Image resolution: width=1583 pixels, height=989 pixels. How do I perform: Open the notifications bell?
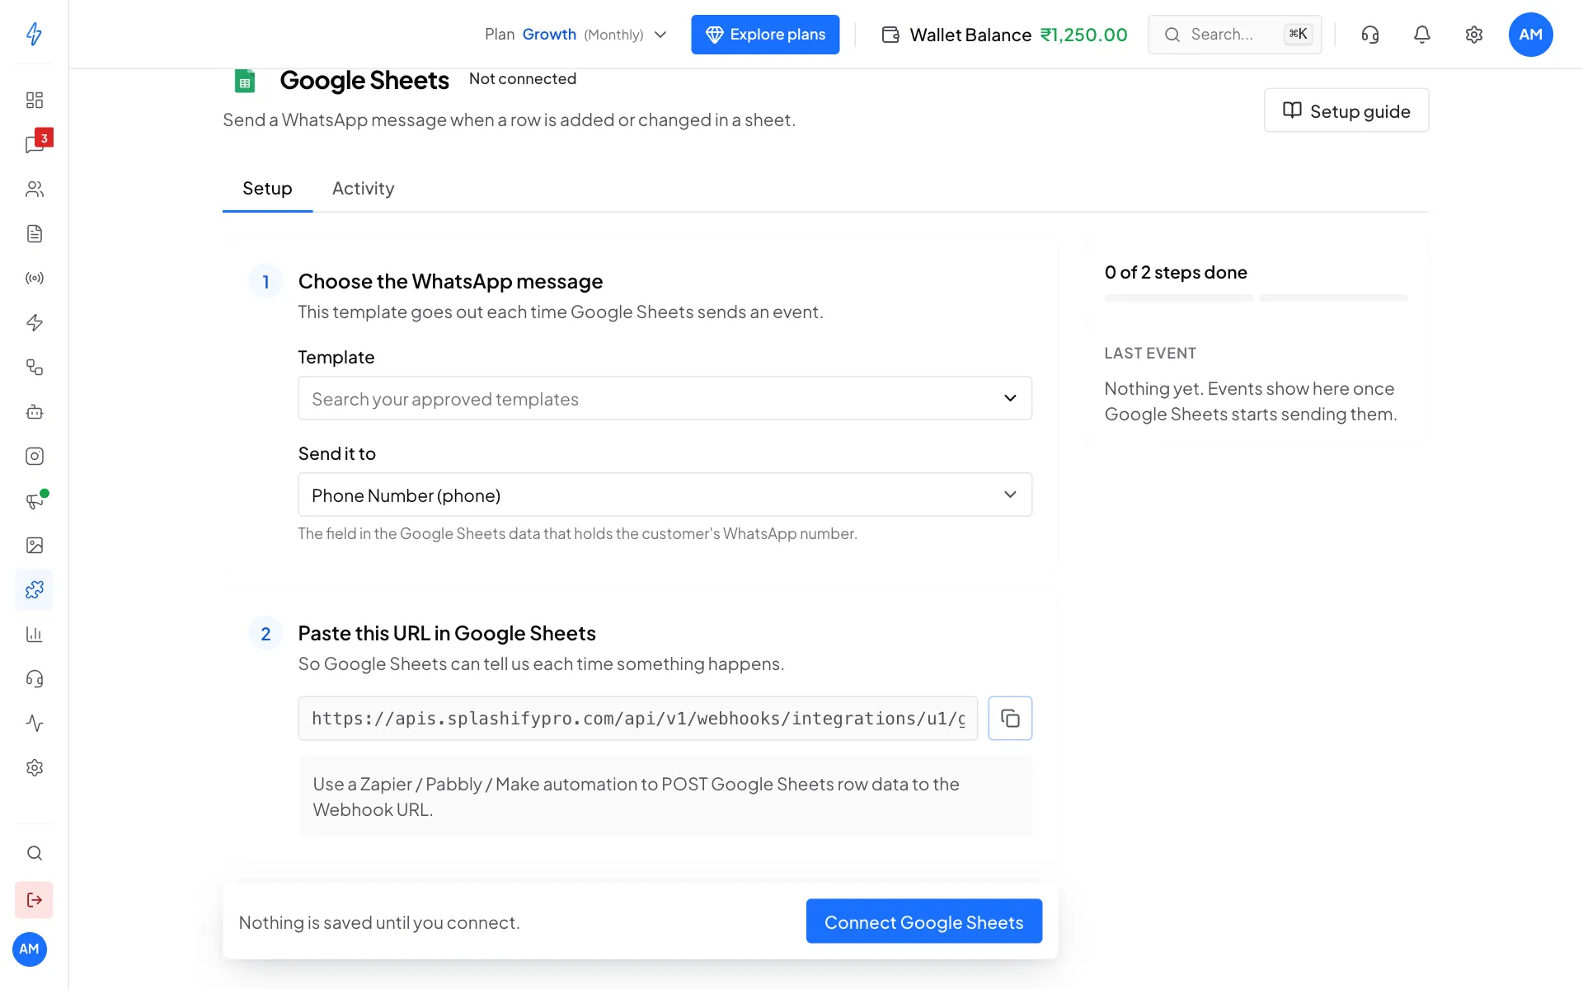(1421, 35)
